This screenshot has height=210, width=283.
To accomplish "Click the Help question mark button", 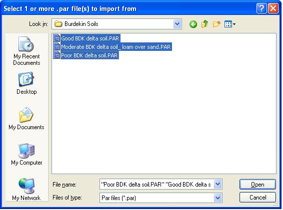I will 261,8.
